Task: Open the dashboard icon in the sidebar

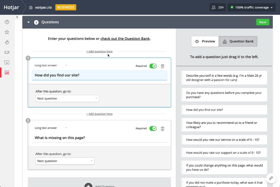Action: point(7,22)
